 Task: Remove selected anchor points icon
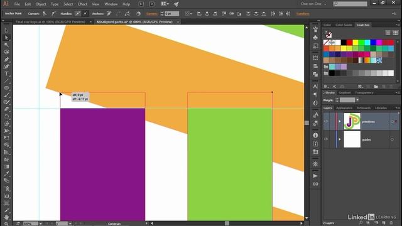109,14
